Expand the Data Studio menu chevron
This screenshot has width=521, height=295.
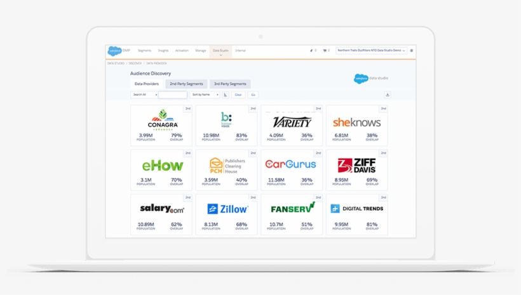220,55
